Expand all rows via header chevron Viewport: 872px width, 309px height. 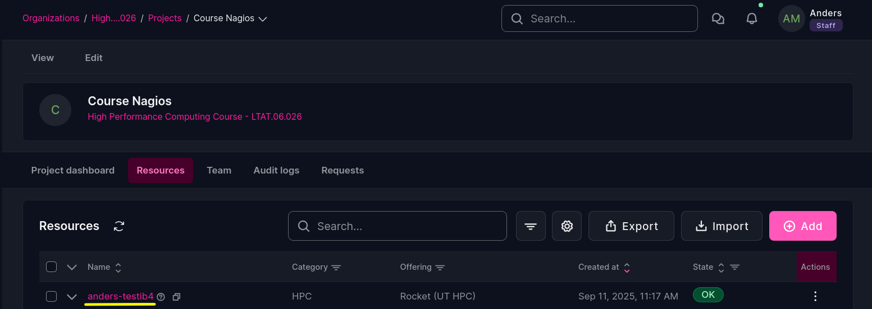click(x=71, y=267)
